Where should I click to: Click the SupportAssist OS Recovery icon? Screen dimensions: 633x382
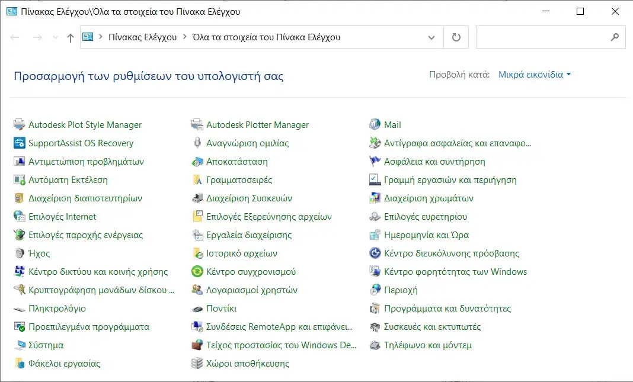coord(19,143)
